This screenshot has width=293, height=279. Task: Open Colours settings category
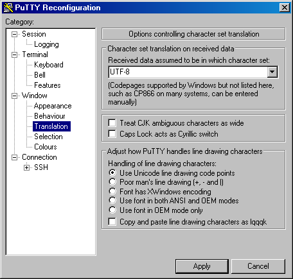tap(46, 147)
